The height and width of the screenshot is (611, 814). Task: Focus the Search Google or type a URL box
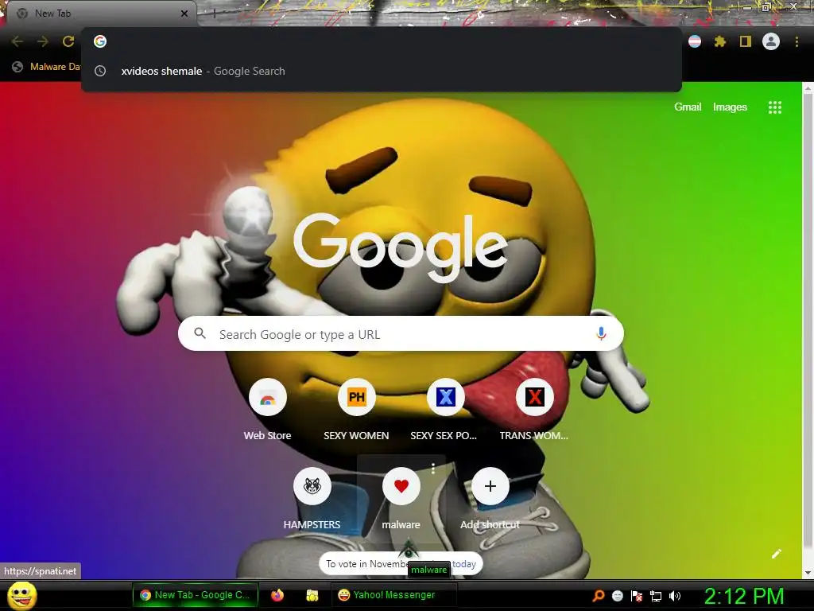[x=401, y=333]
